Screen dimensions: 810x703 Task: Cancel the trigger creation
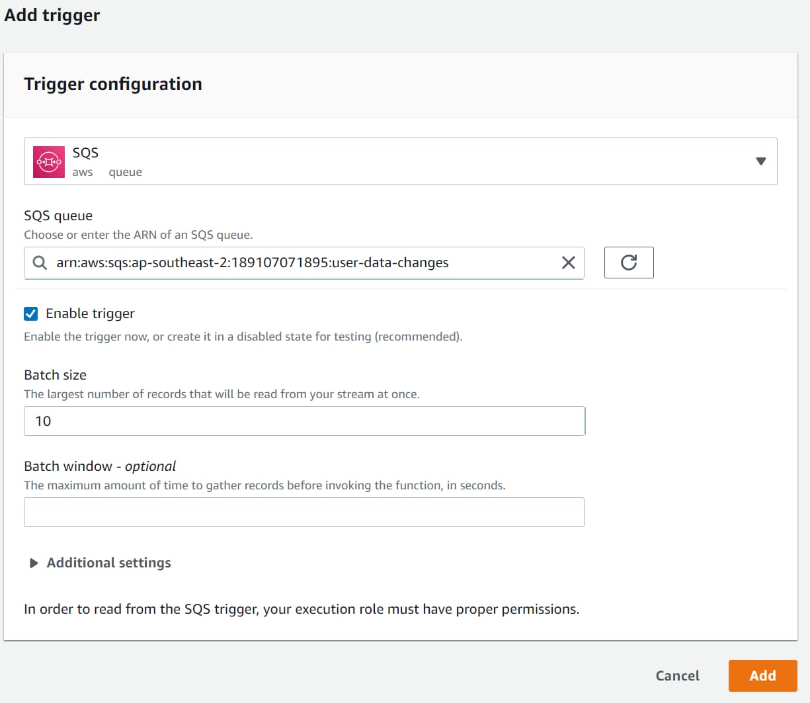coord(677,675)
